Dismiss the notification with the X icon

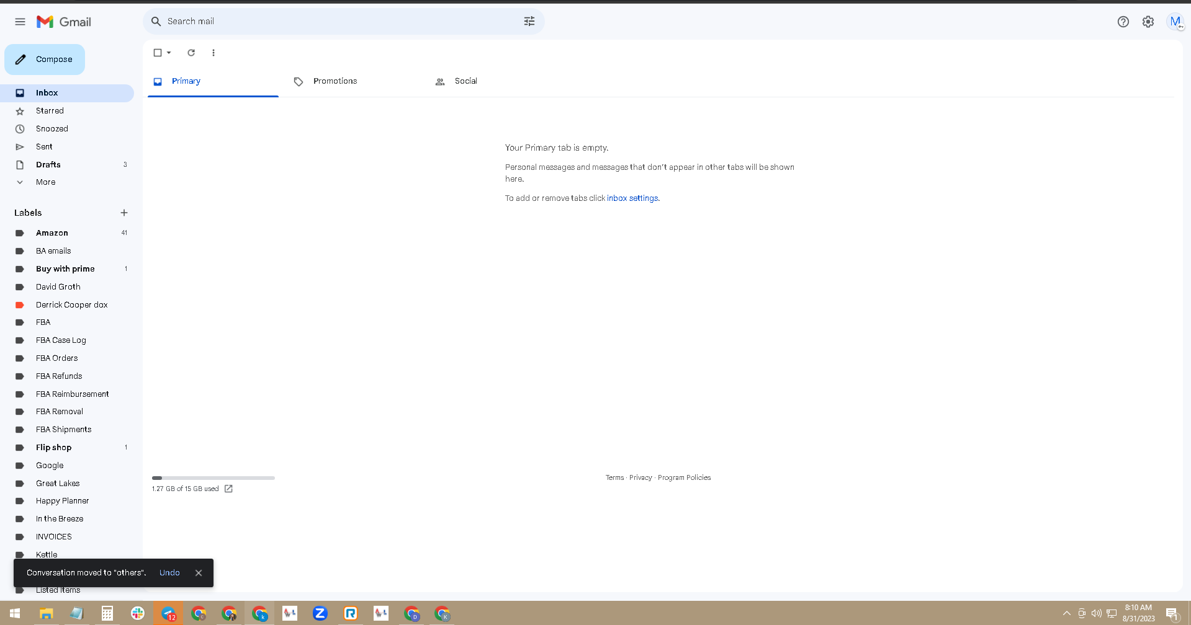tap(199, 573)
